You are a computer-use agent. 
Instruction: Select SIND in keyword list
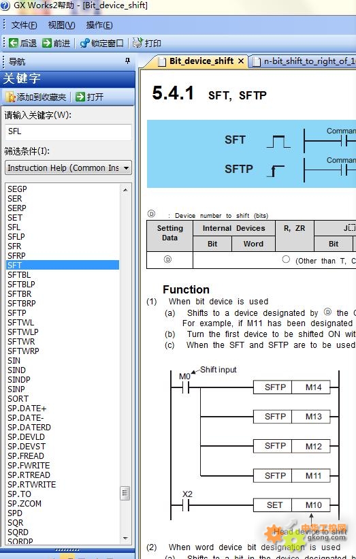click(16, 370)
